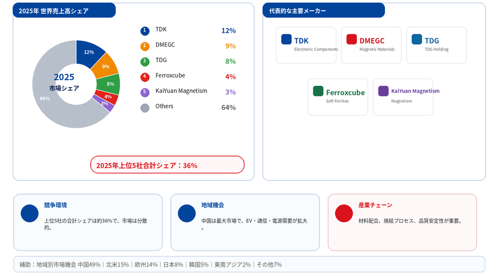Open the 代表的な主要メーカー header tab
The width and height of the screenshot is (499, 277).
pos(324,11)
